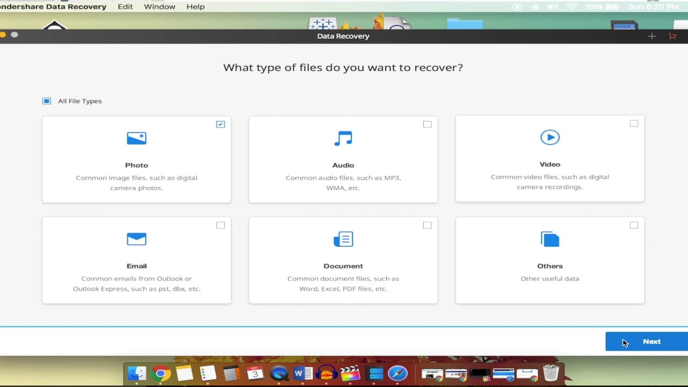The height and width of the screenshot is (387, 688).
Task: Click the "Audio" card title
Action: pyautogui.click(x=343, y=165)
